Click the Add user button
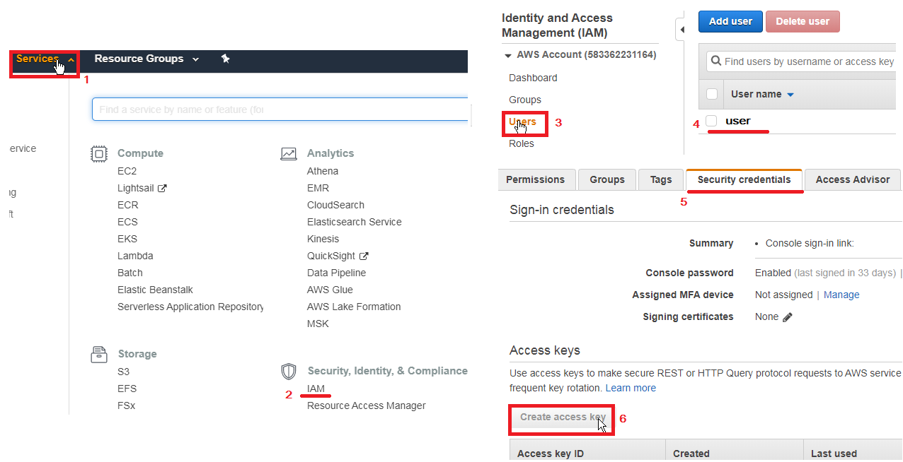The height and width of the screenshot is (462, 903). [x=730, y=21]
